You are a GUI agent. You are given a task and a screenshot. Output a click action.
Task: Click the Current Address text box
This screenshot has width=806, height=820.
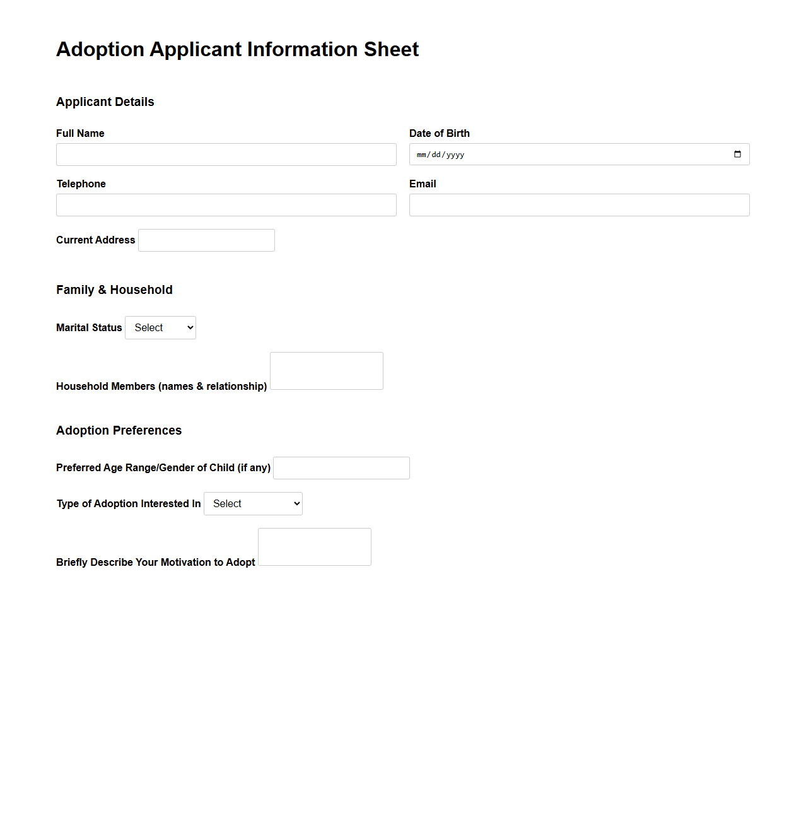(x=206, y=240)
